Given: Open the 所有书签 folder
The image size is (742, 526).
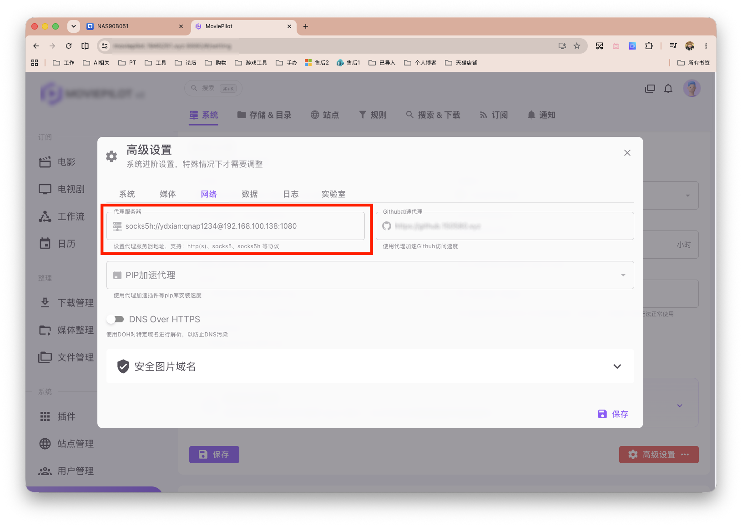Looking at the screenshot, I should coord(694,63).
